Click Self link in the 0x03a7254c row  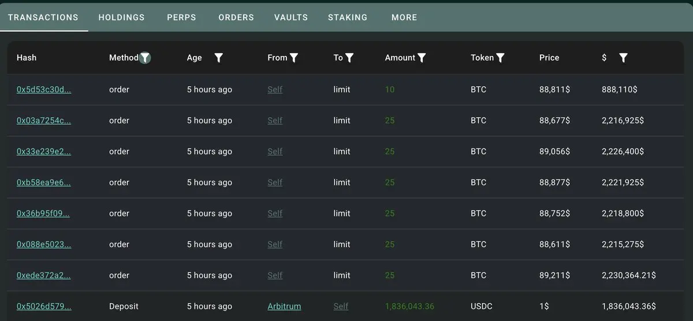click(275, 121)
